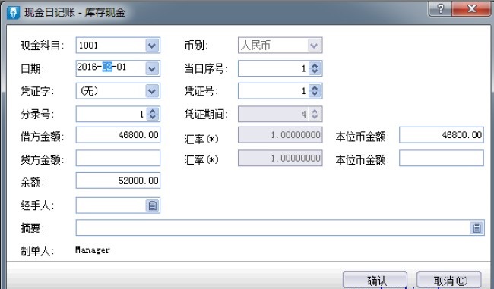
Task: Select the 借方 本位币金额 46800.00 field
Action: click(x=442, y=135)
